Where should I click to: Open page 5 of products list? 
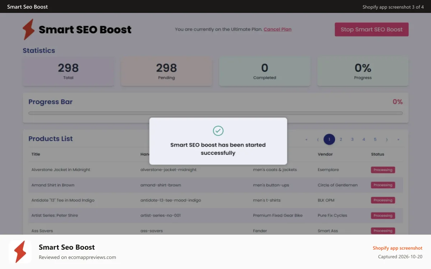tap(375, 140)
